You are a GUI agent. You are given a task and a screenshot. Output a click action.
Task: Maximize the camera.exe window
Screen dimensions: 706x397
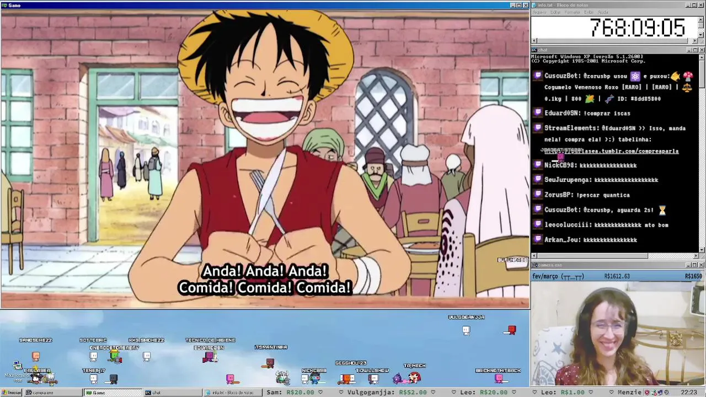695,265
